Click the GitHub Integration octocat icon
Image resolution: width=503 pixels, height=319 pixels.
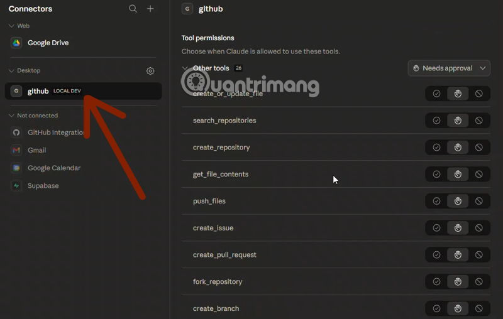point(16,132)
